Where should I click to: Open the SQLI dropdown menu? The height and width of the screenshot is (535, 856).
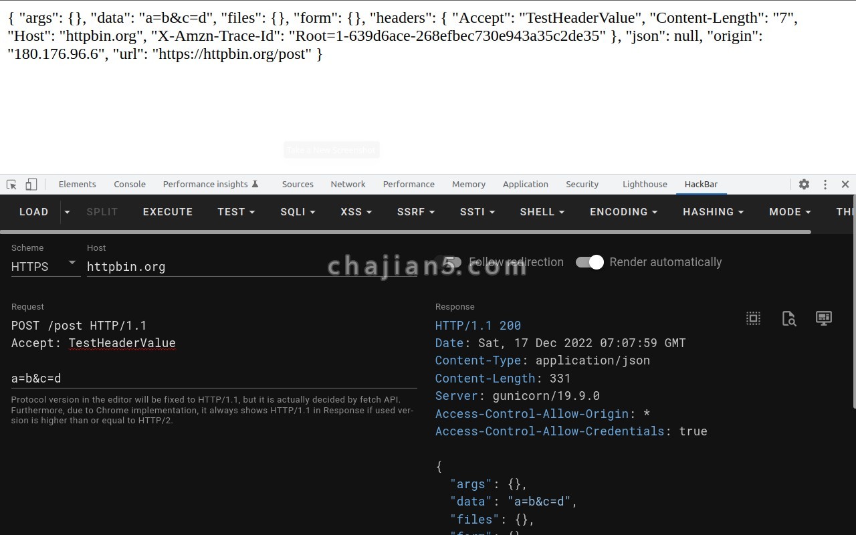pos(298,212)
